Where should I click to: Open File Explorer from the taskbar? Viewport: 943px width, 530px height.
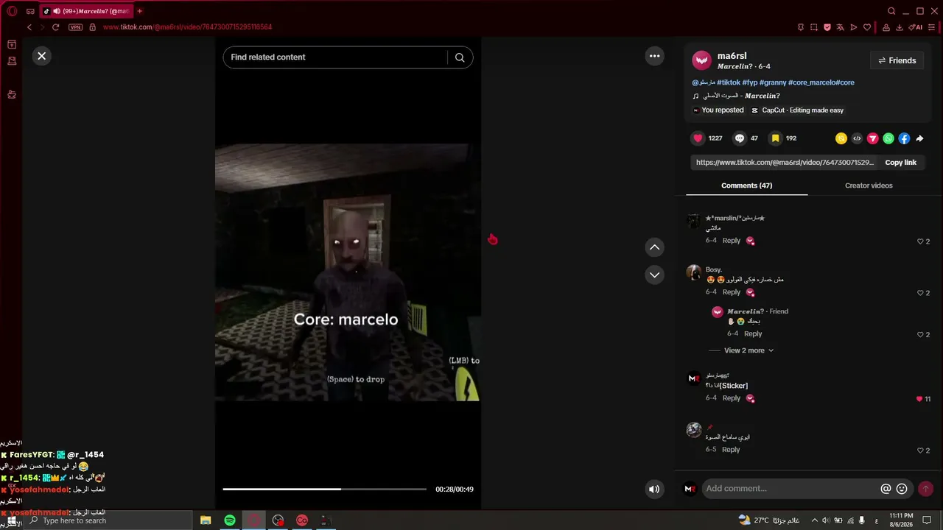[206, 520]
